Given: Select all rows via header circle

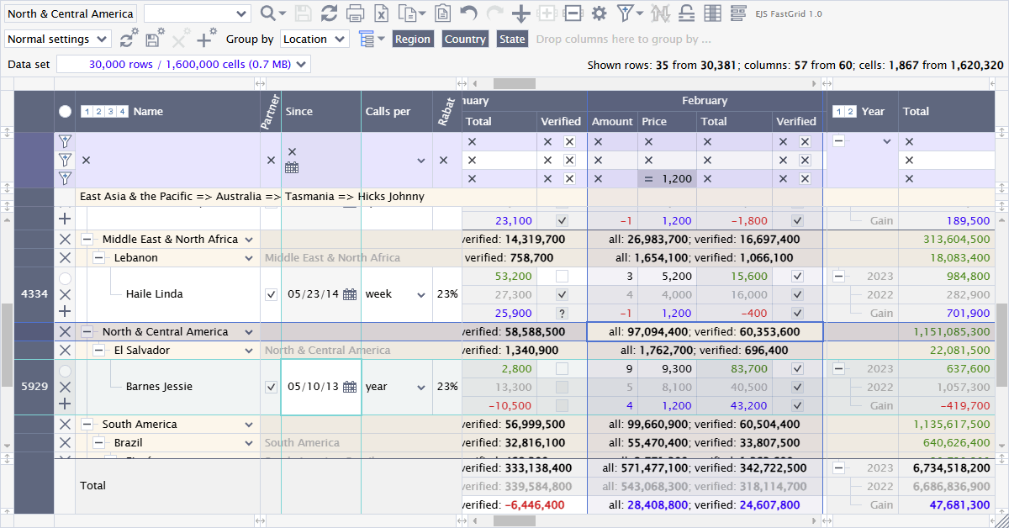Looking at the screenshot, I should pyautogui.click(x=65, y=111).
